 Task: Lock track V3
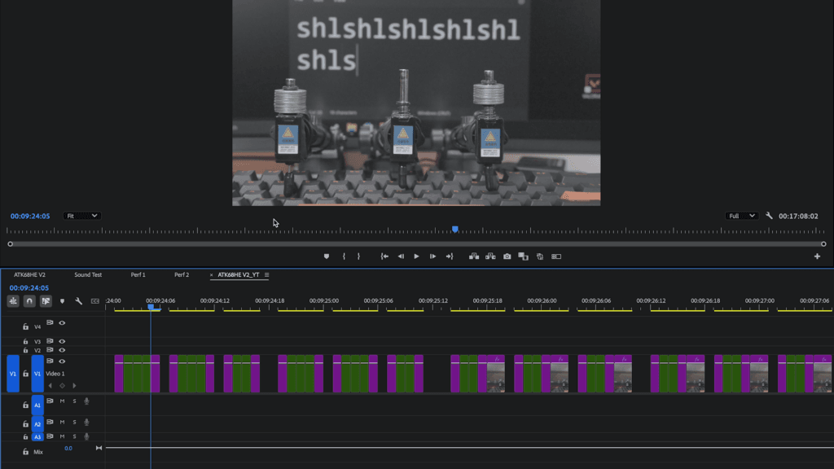tap(25, 341)
